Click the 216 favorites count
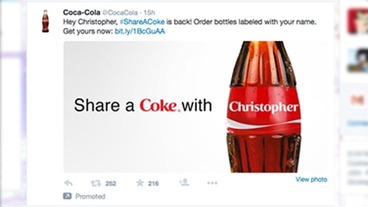Screen dimensions: 368x207 point(154,183)
